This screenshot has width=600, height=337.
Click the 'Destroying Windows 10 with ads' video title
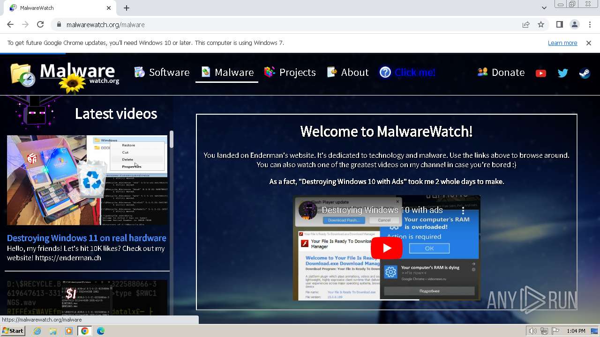382,210
